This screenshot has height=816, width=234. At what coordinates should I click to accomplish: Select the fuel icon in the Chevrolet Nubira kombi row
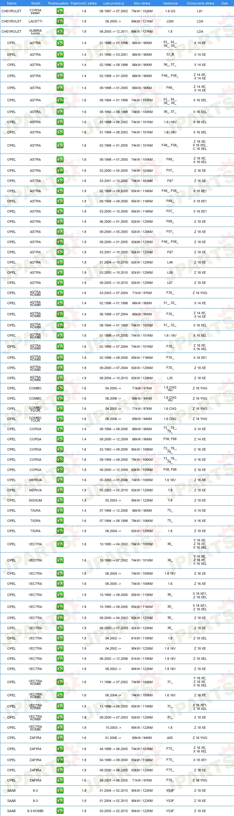[60, 31]
